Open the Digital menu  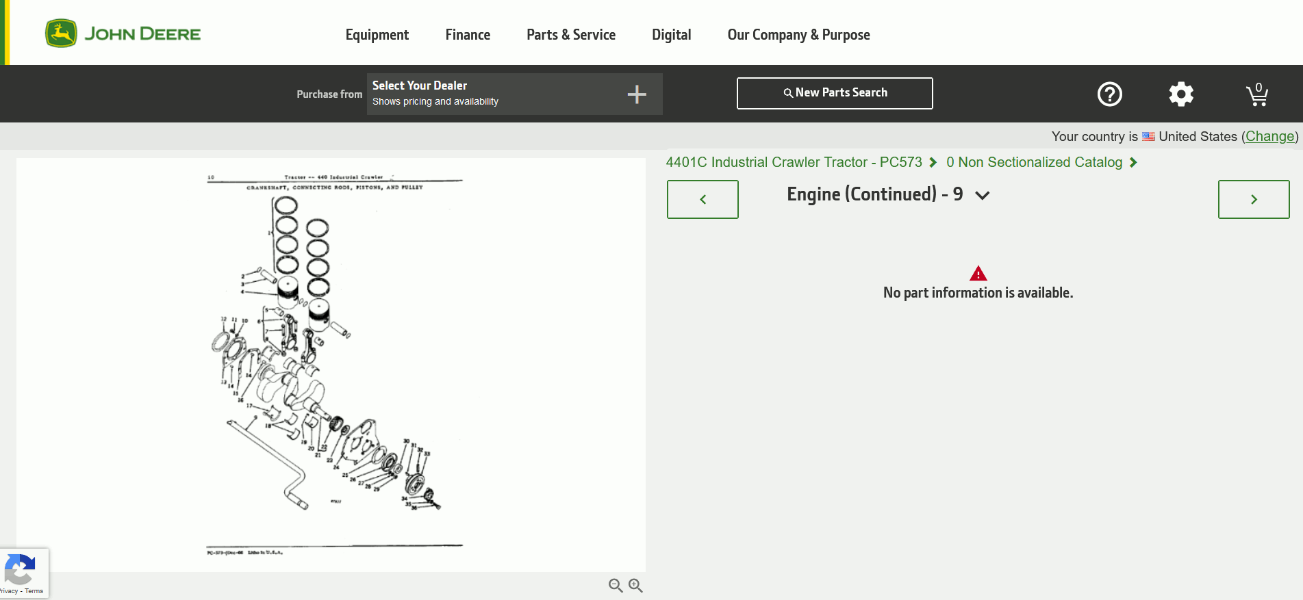pyautogui.click(x=671, y=35)
